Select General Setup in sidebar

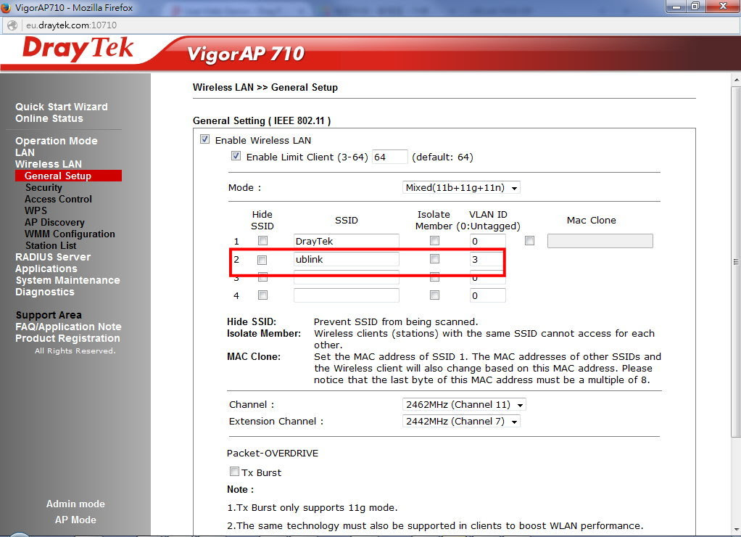point(68,176)
